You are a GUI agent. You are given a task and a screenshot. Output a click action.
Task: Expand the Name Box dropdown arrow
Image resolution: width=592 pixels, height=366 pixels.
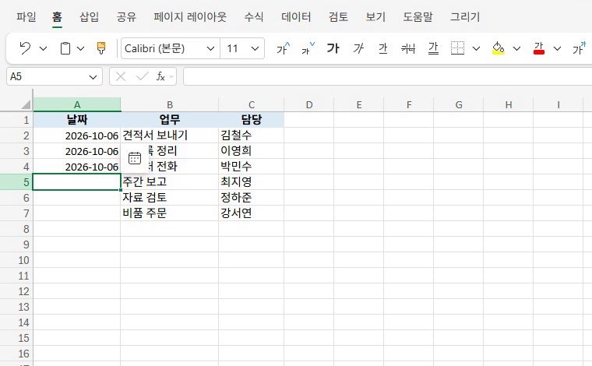[x=93, y=77]
